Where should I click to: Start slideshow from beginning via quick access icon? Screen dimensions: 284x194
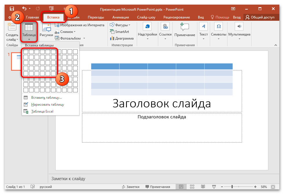click(x=52, y=8)
